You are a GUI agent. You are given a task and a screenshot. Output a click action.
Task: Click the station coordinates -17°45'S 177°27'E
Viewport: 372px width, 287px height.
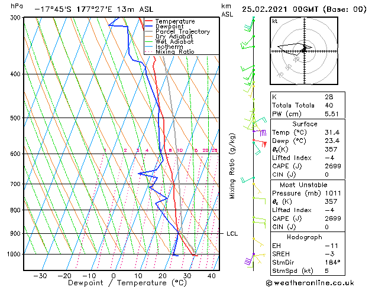(x=73, y=9)
